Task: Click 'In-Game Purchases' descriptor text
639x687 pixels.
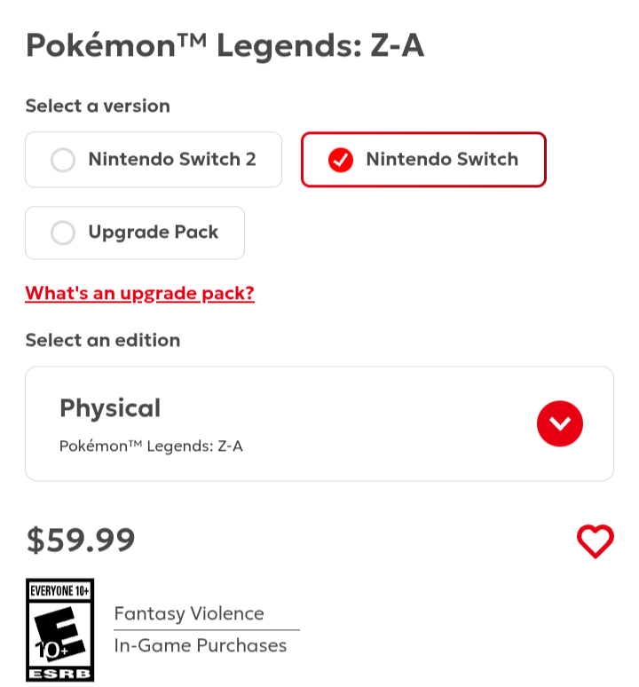Action: (x=200, y=645)
